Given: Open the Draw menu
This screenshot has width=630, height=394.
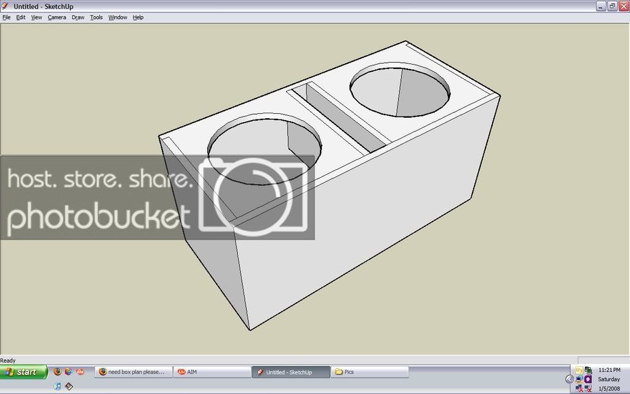Looking at the screenshot, I should (78, 17).
